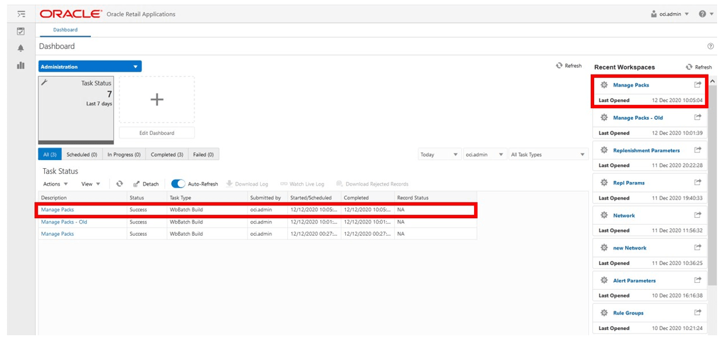
Task: Click the Detach button
Action: point(146,184)
